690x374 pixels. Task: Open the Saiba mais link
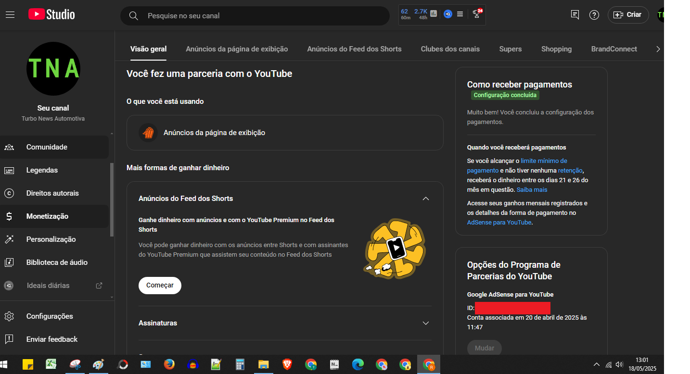tap(532, 189)
